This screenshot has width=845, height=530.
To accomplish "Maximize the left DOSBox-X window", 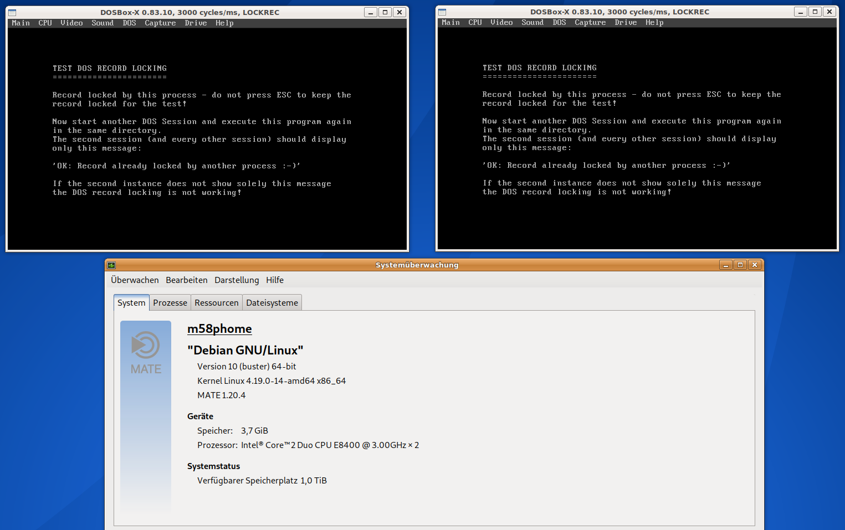I will [x=385, y=12].
